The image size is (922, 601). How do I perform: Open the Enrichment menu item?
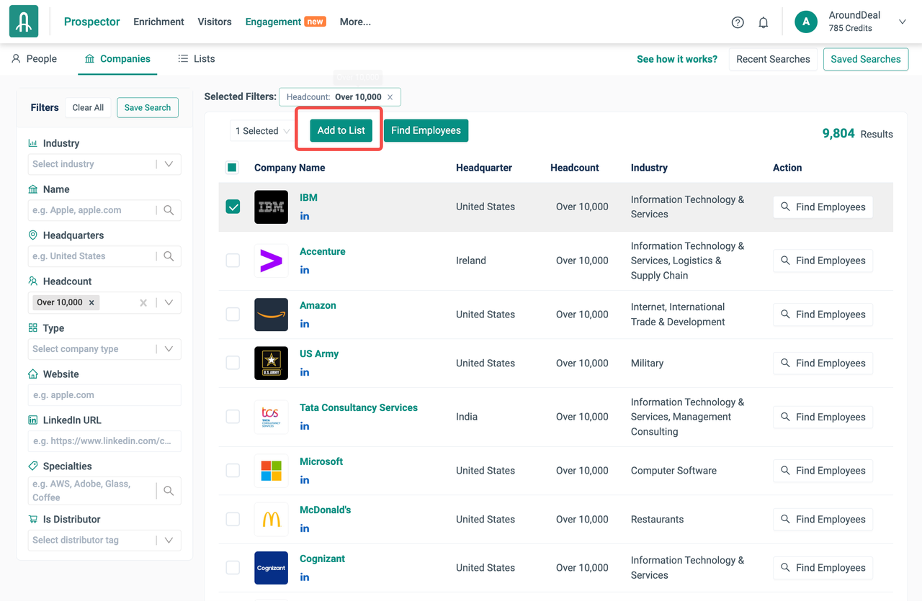click(158, 22)
